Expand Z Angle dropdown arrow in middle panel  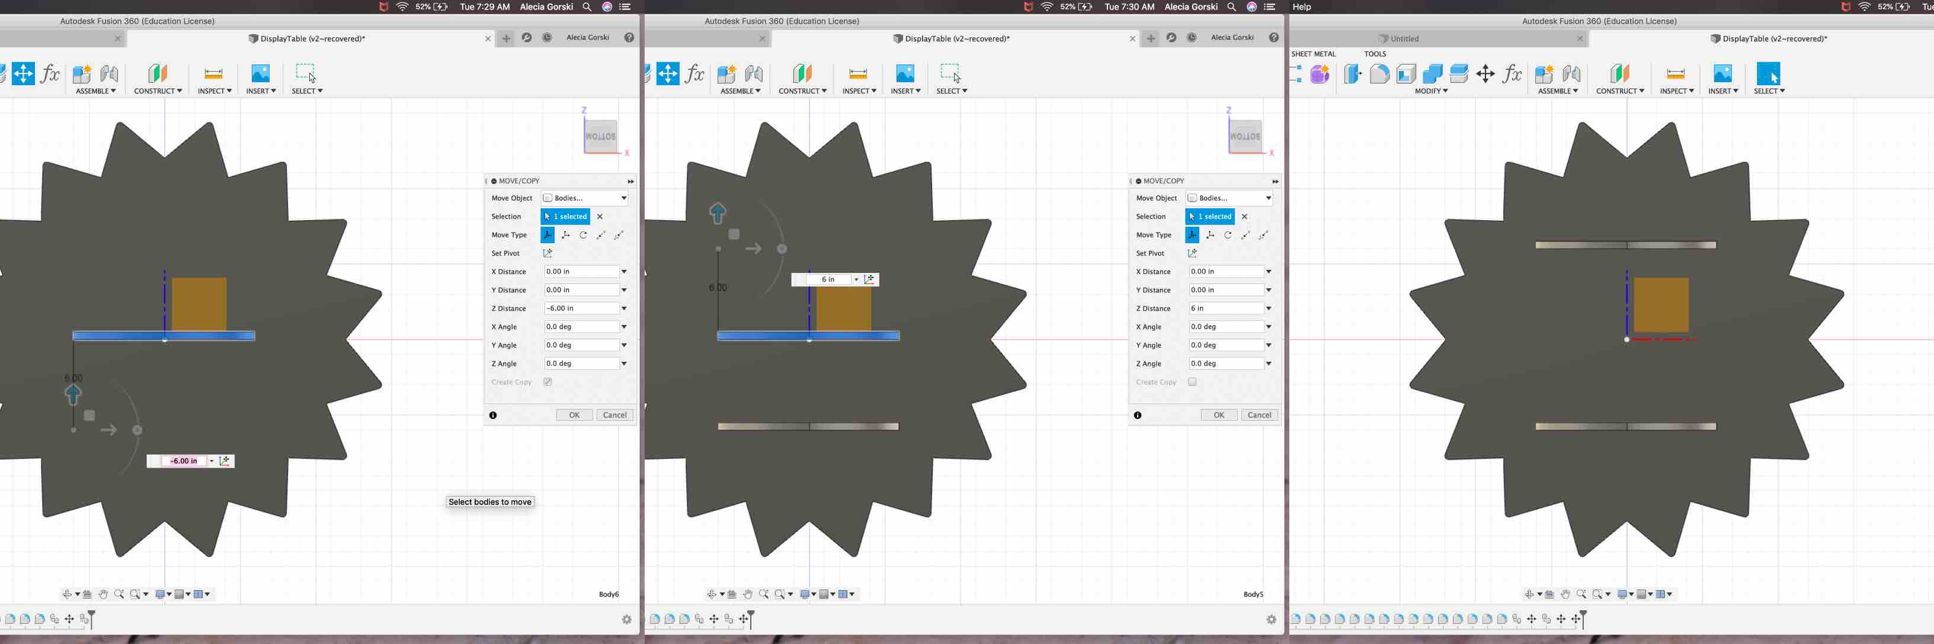coord(1269,363)
